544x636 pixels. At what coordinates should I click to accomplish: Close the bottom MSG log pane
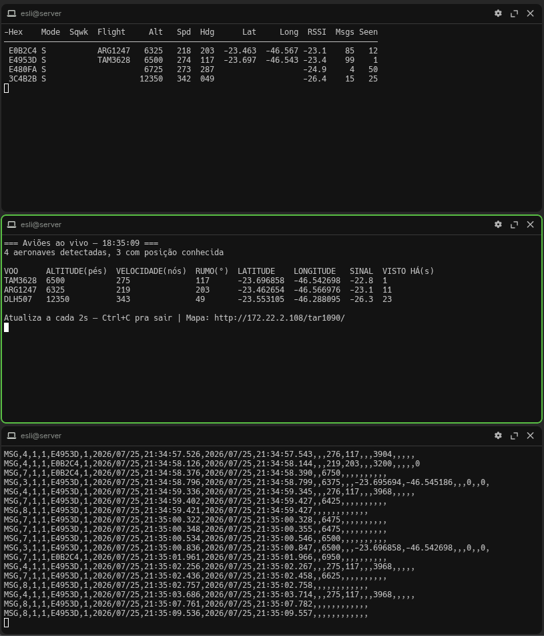(x=530, y=435)
